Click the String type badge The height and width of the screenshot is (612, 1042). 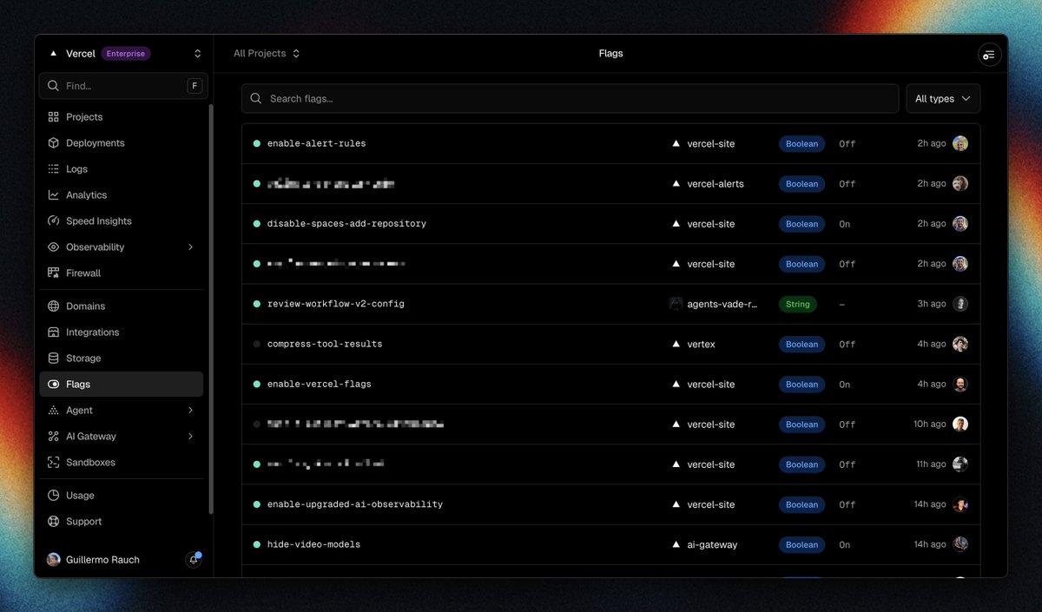pyautogui.click(x=798, y=305)
